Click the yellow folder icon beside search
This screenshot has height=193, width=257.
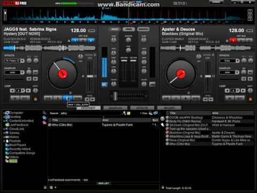click(128, 113)
